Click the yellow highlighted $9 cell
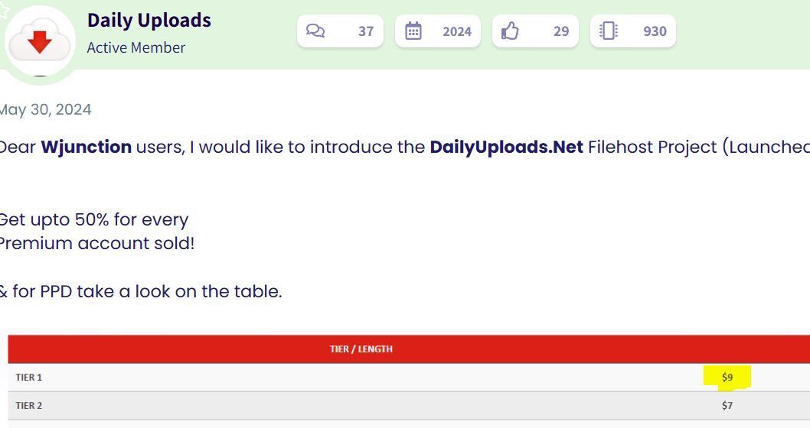The image size is (810, 428). (x=727, y=377)
